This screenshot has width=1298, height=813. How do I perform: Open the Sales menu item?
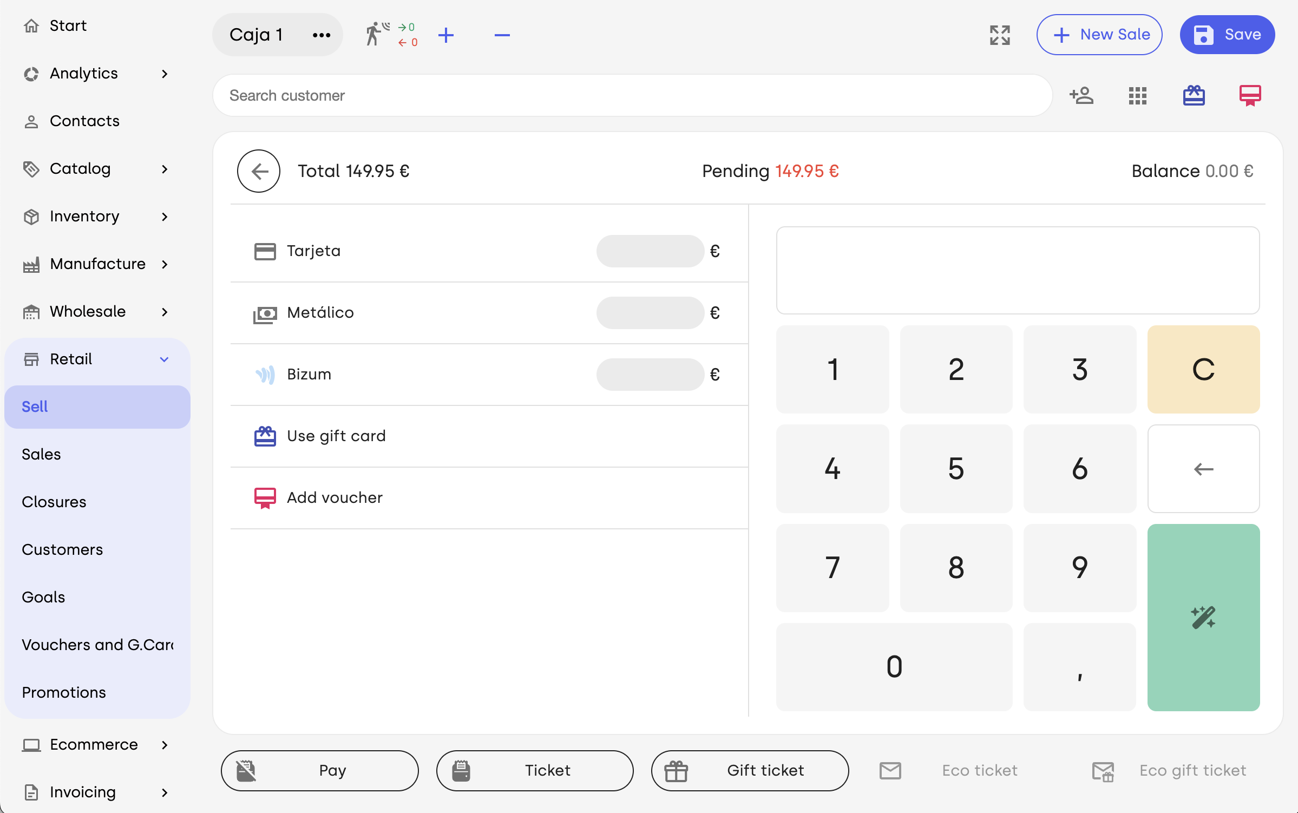97,455
